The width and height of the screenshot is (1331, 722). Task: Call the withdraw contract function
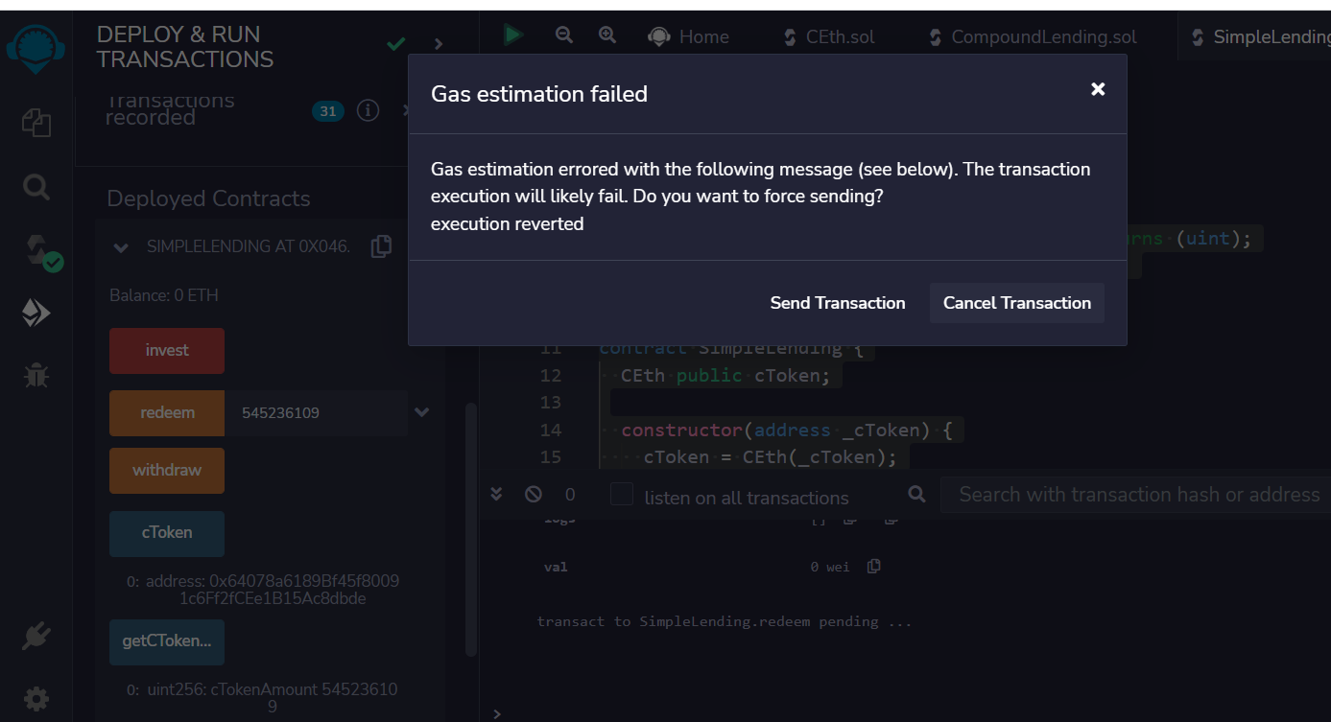coord(166,470)
